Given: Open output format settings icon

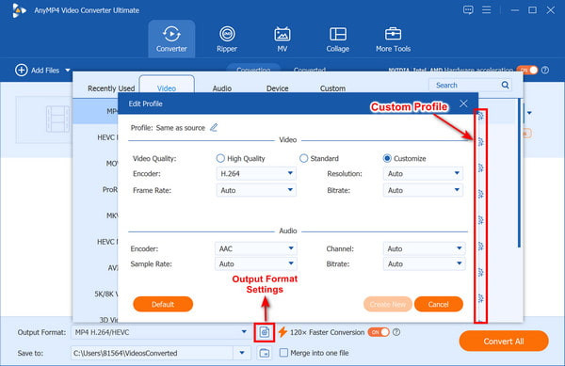Looking at the screenshot, I should (x=265, y=332).
